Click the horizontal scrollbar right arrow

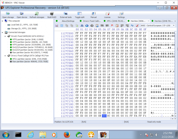pyautogui.click(x=175, y=119)
